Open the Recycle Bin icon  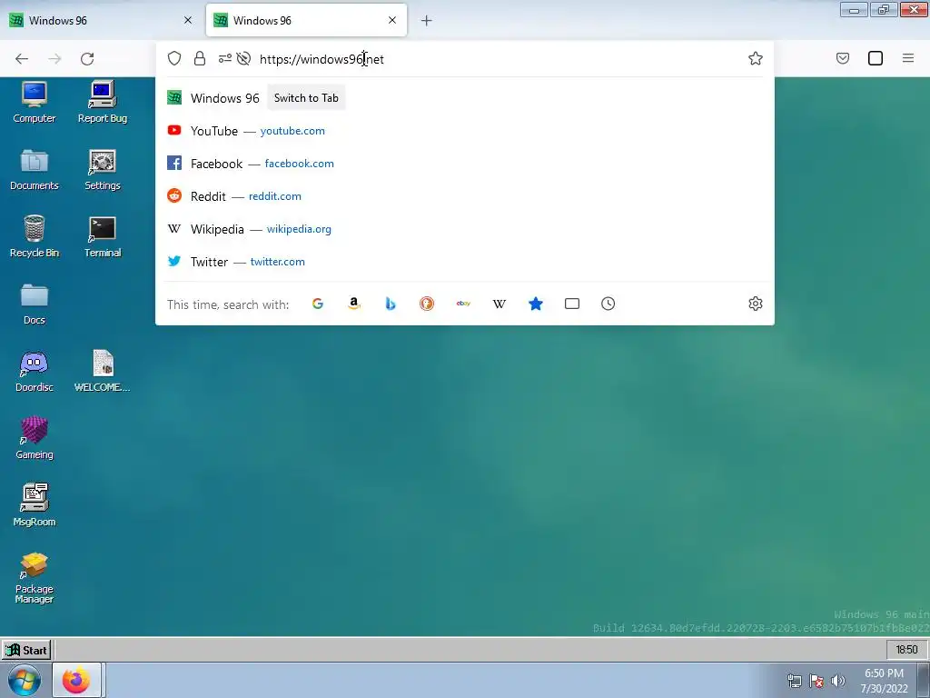point(34,236)
